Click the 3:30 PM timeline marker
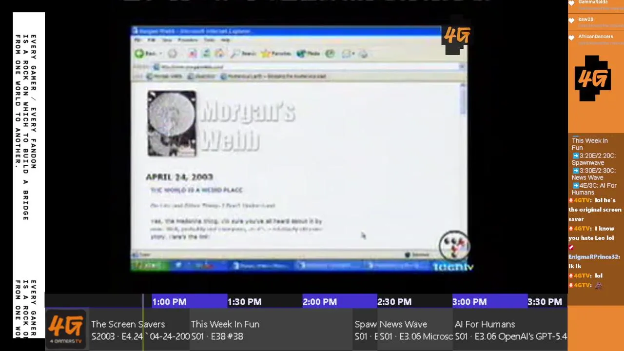Screen dimensions: 624x351 pyautogui.click(x=545, y=302)
